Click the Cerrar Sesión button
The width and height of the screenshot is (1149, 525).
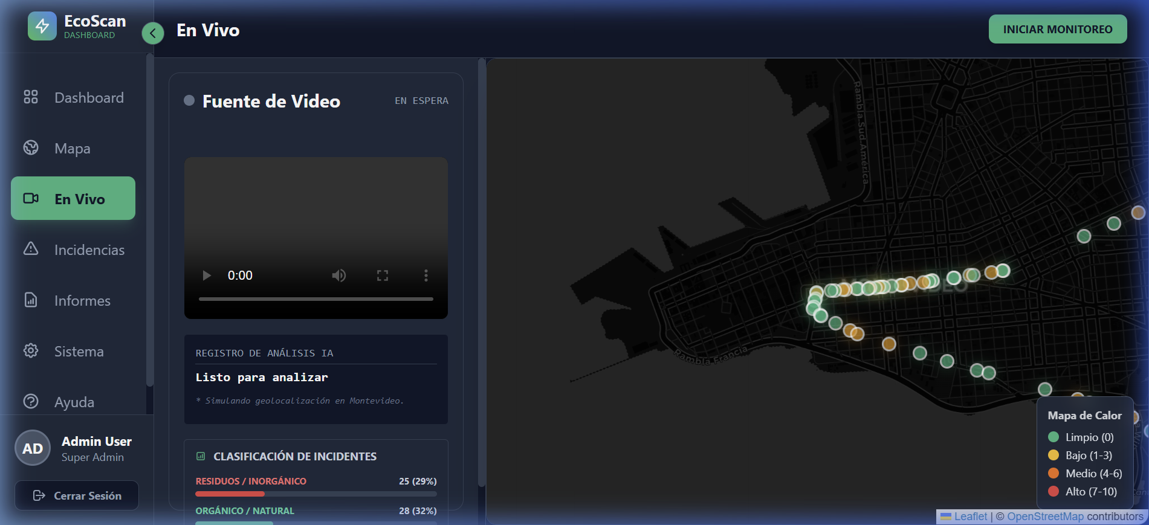pyautogui.click(x=77, y=495)
